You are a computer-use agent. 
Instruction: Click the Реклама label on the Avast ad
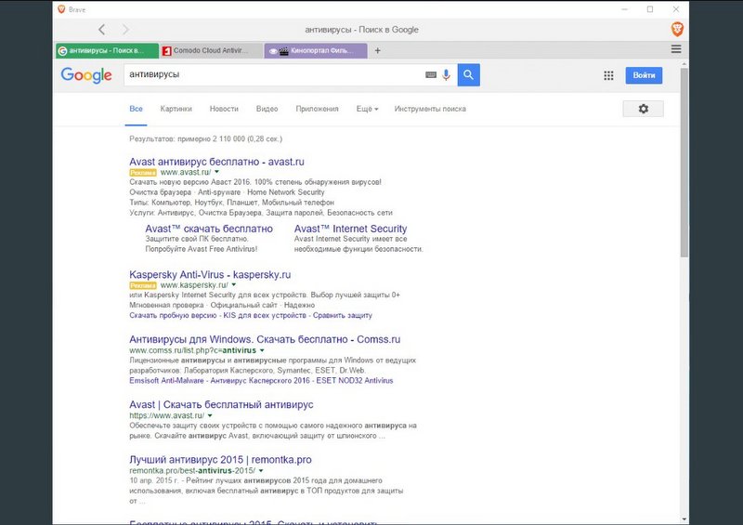(x=143, y=173)
